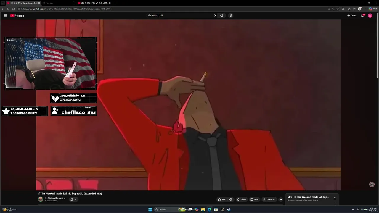Click the zoom out magnifier in address bar
This screenshot has height=213, width=379.
click(333, 9)
